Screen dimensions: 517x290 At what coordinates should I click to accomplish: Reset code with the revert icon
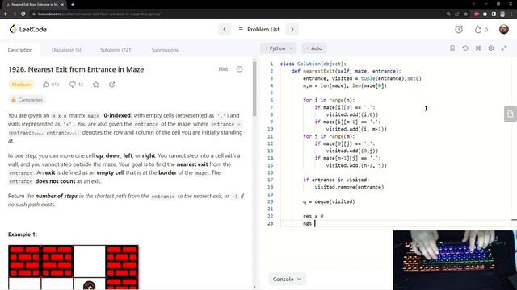465,48
